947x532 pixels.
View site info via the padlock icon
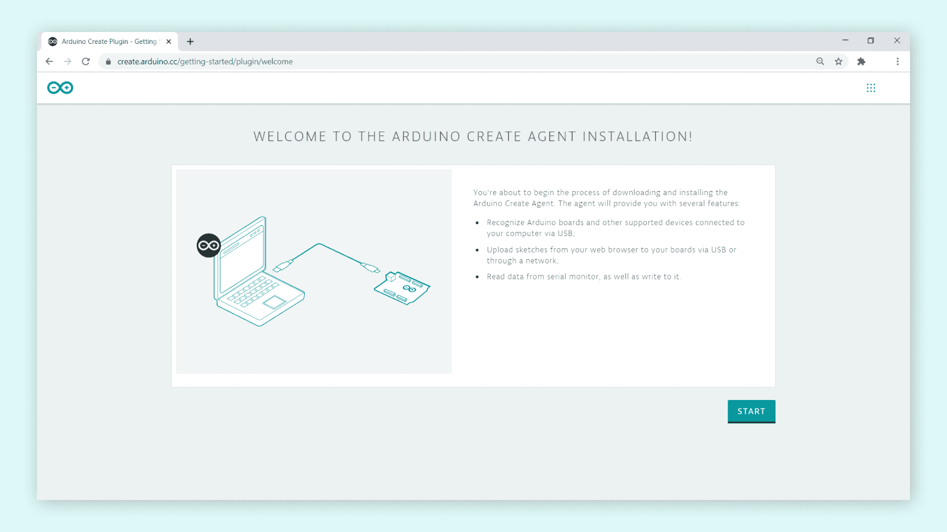(x=109, y=62)
